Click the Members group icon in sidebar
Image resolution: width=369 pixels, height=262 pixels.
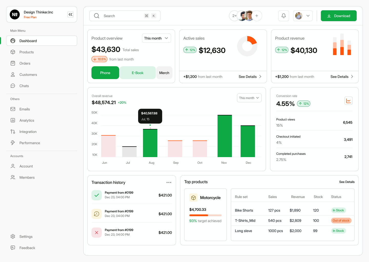tap(13, 177)
